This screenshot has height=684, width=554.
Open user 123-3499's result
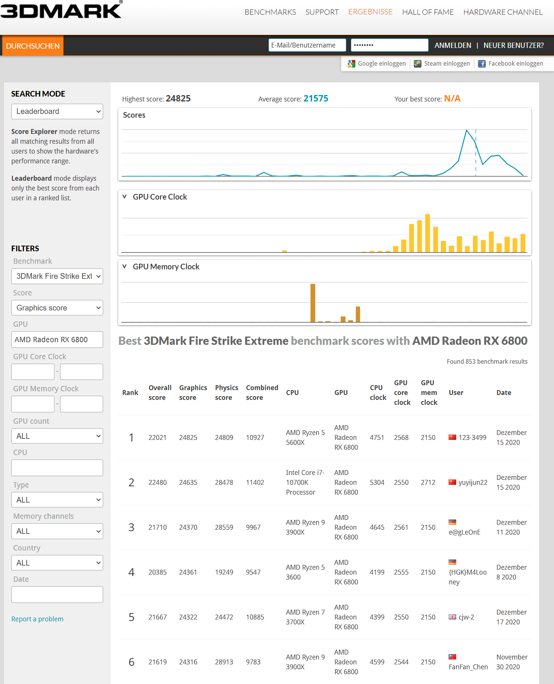tap(472, 438)
